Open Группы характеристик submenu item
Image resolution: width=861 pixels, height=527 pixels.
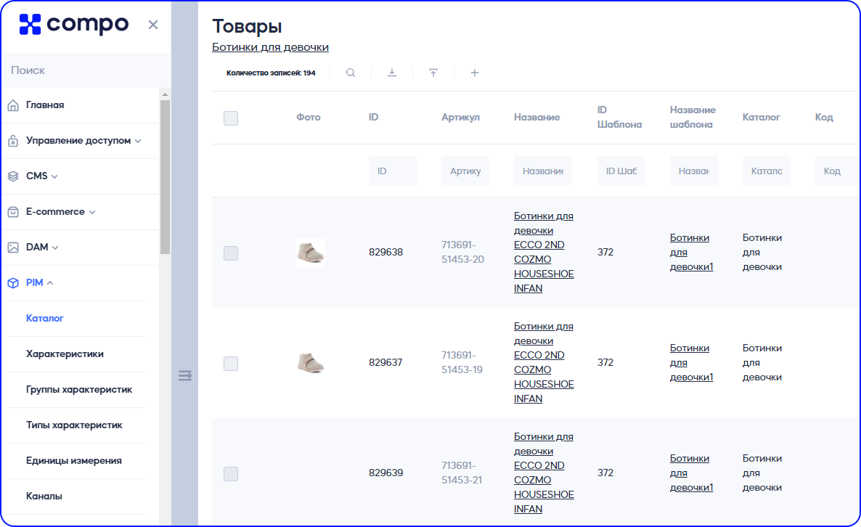(x=79, y=390)
